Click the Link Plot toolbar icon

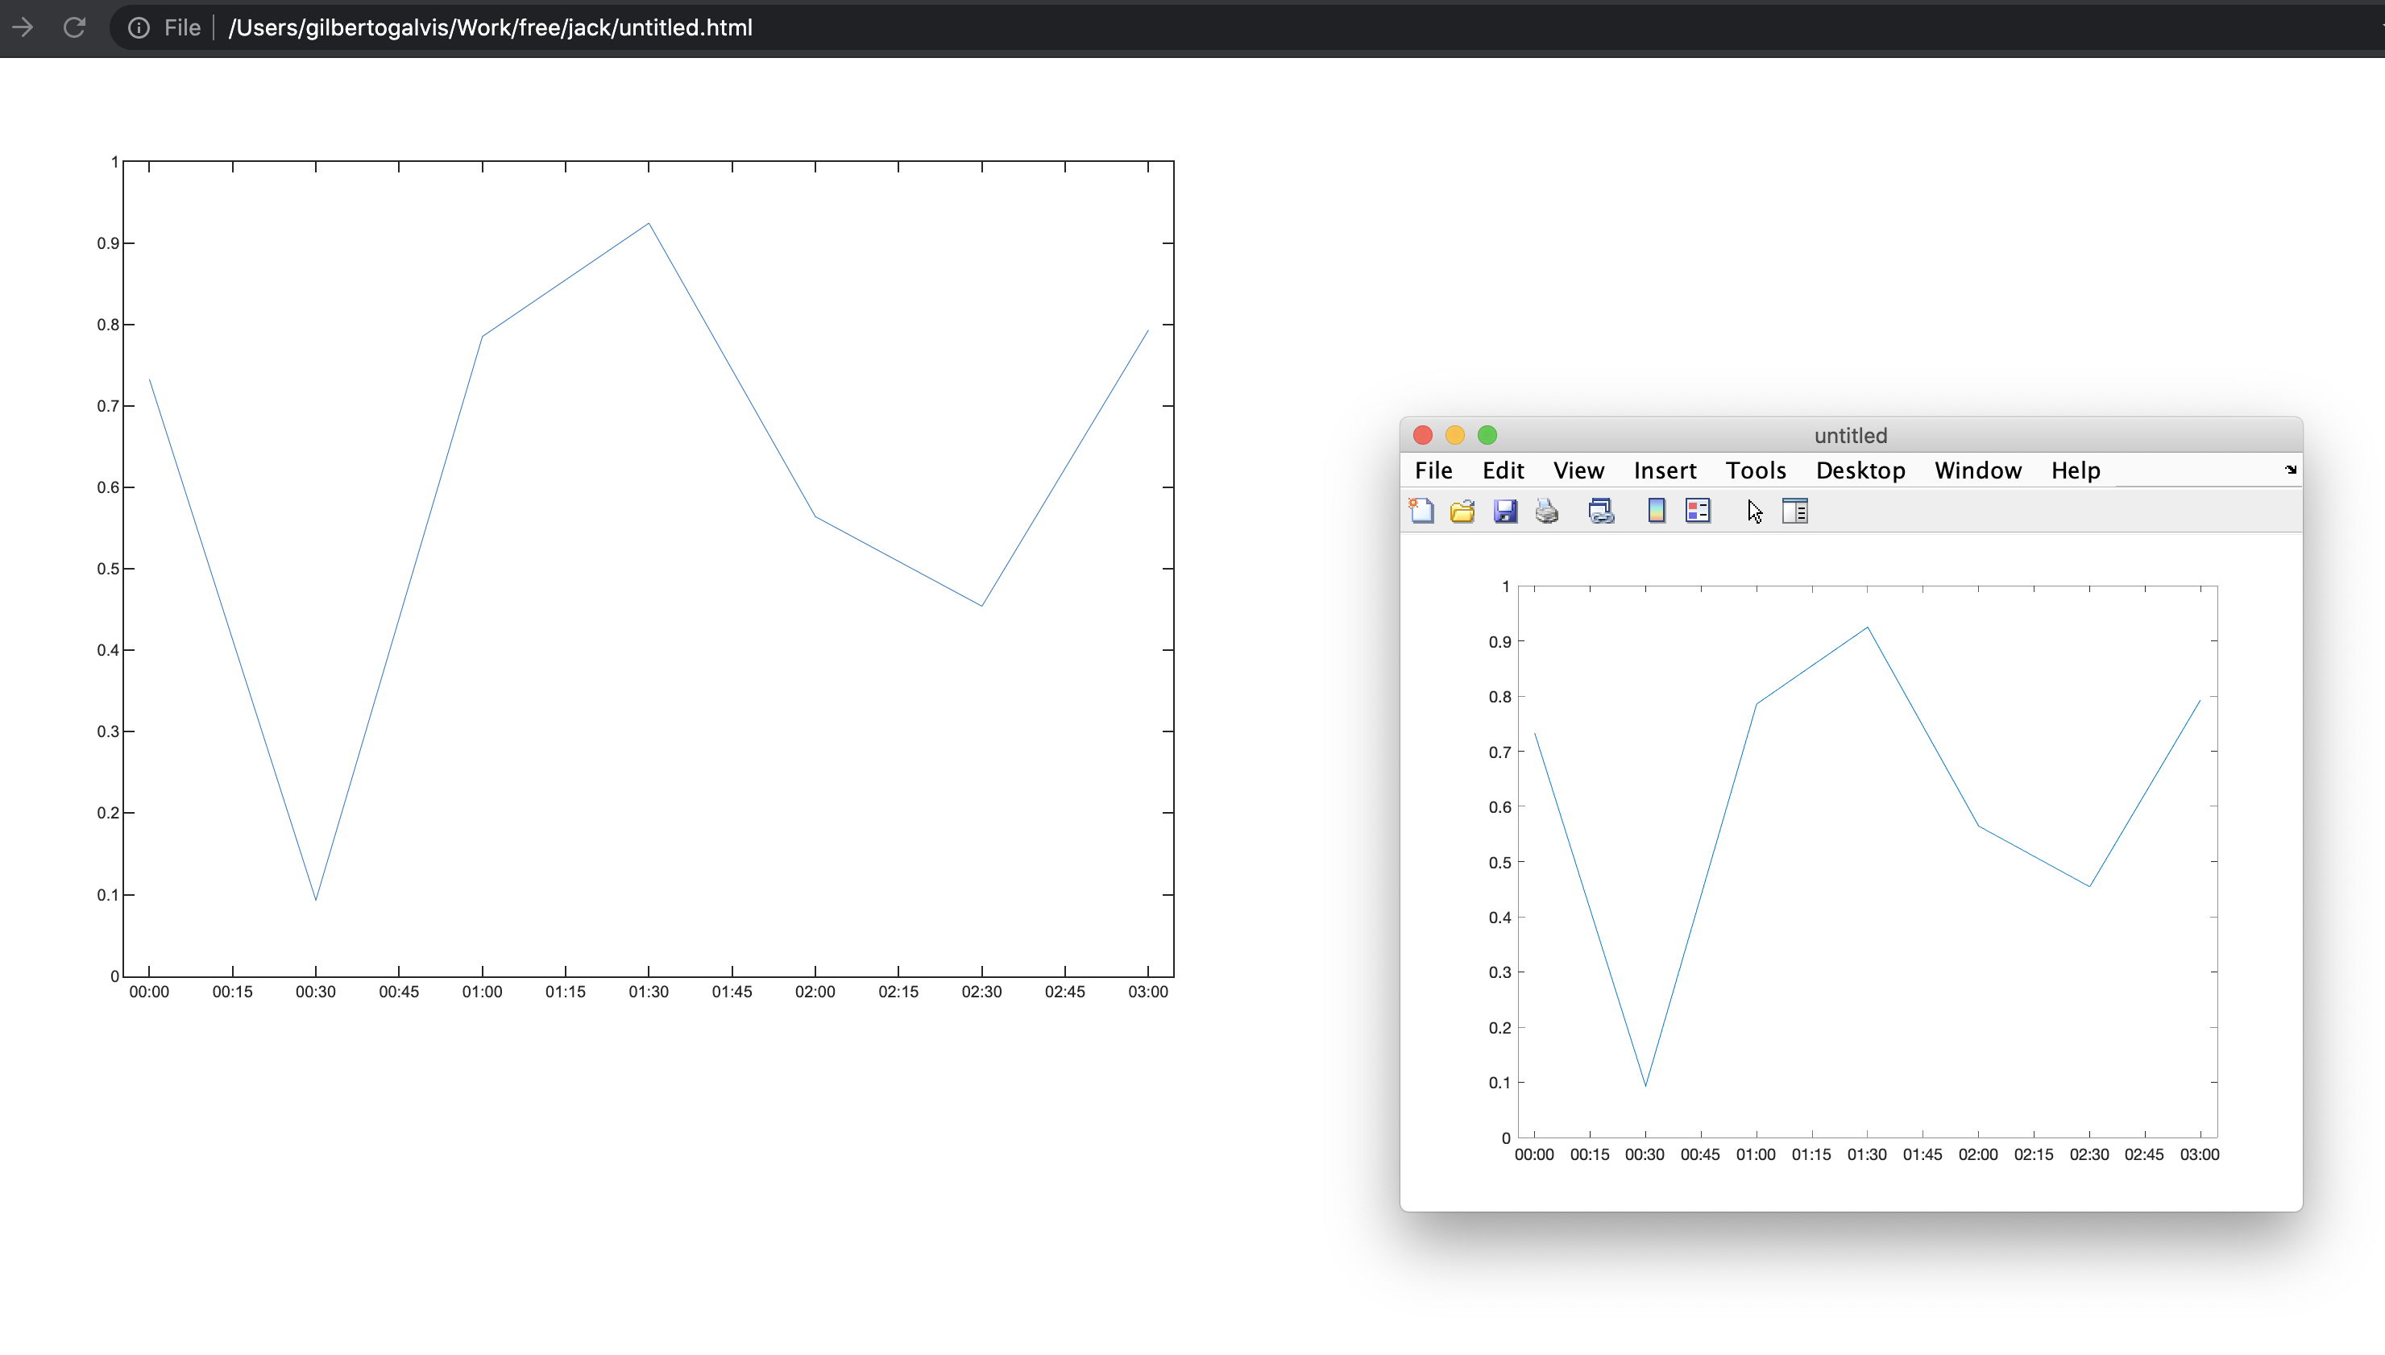(x=1600, y=511)
